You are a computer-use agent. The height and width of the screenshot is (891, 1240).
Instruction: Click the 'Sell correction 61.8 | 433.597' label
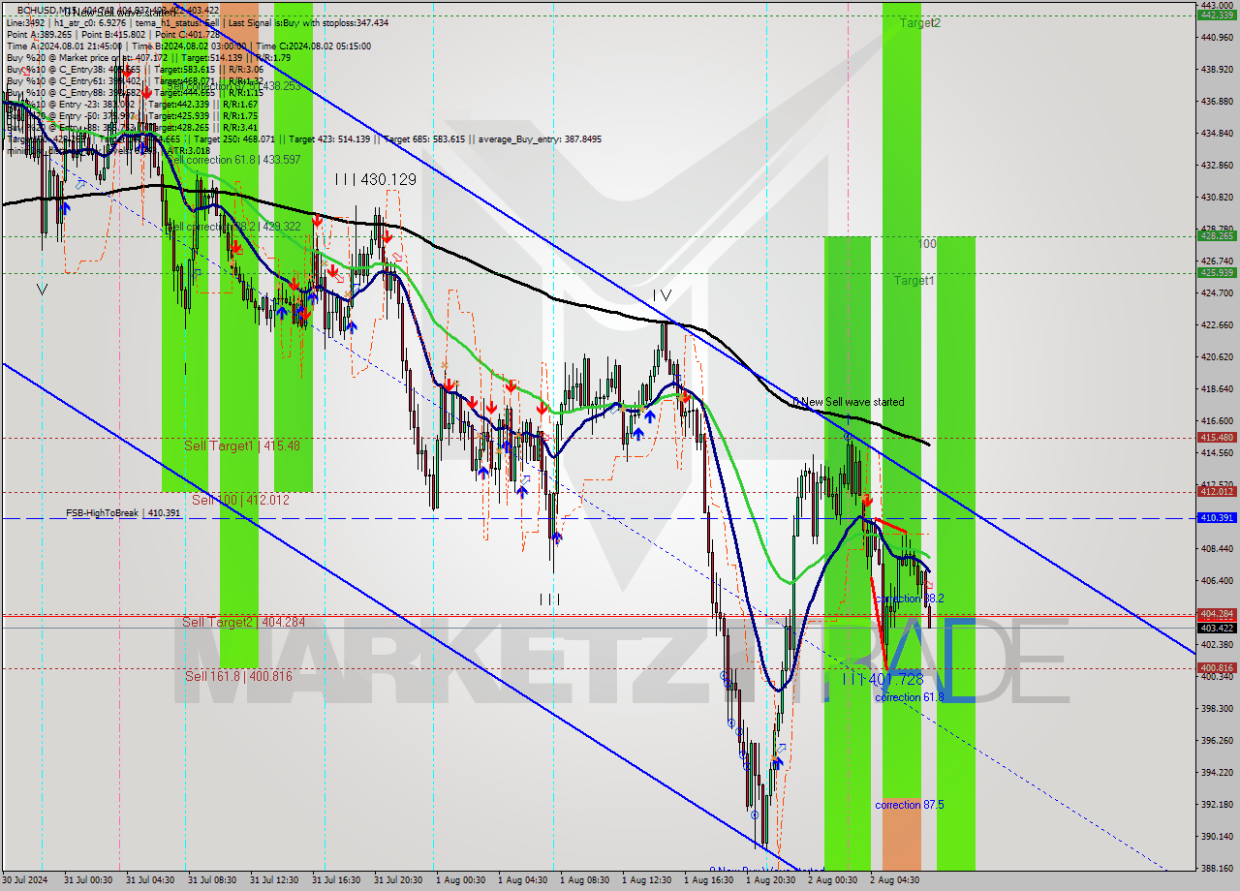[233, 160]
